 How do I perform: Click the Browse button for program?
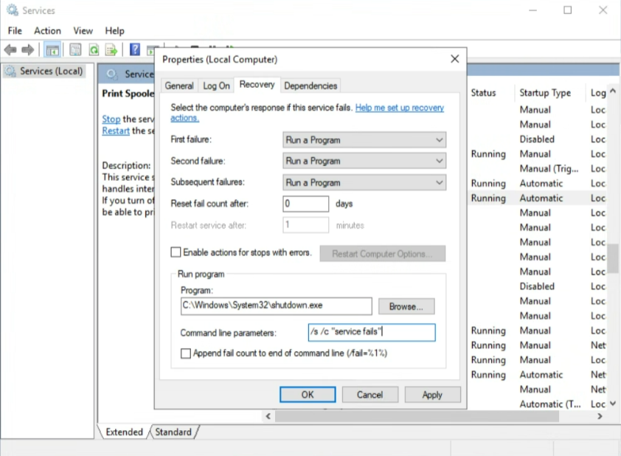coord(406,306)
